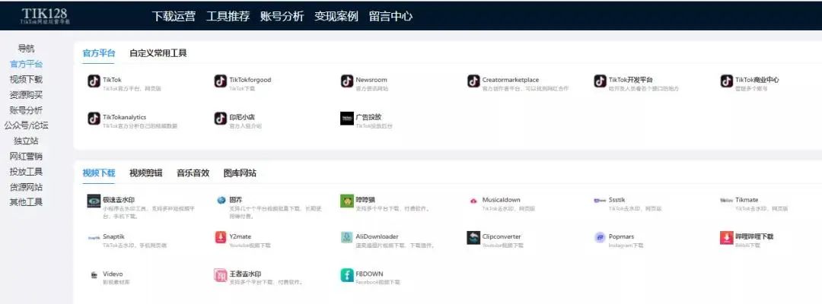Viewport: 822px width, 304px height.
Task: Open the FBDOWN green icon
Action: [346, 274]
